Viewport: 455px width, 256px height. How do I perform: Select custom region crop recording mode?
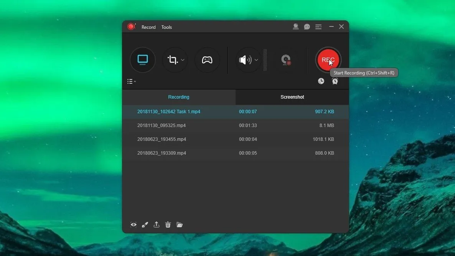(x=173, y=60)
